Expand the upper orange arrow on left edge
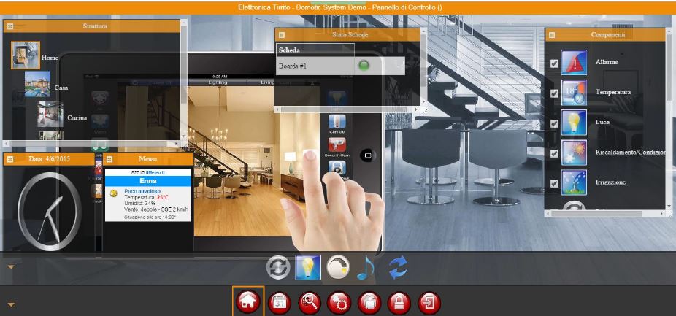Image resolution: width=676 pixels, height=316 pixels. [11, 267]
